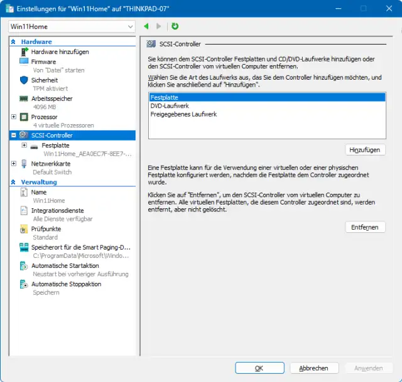This screenshot has width=402, height=382.
Task: Click the Hinzufügen button
Action: pyautogui.click(x=365, y=150)
